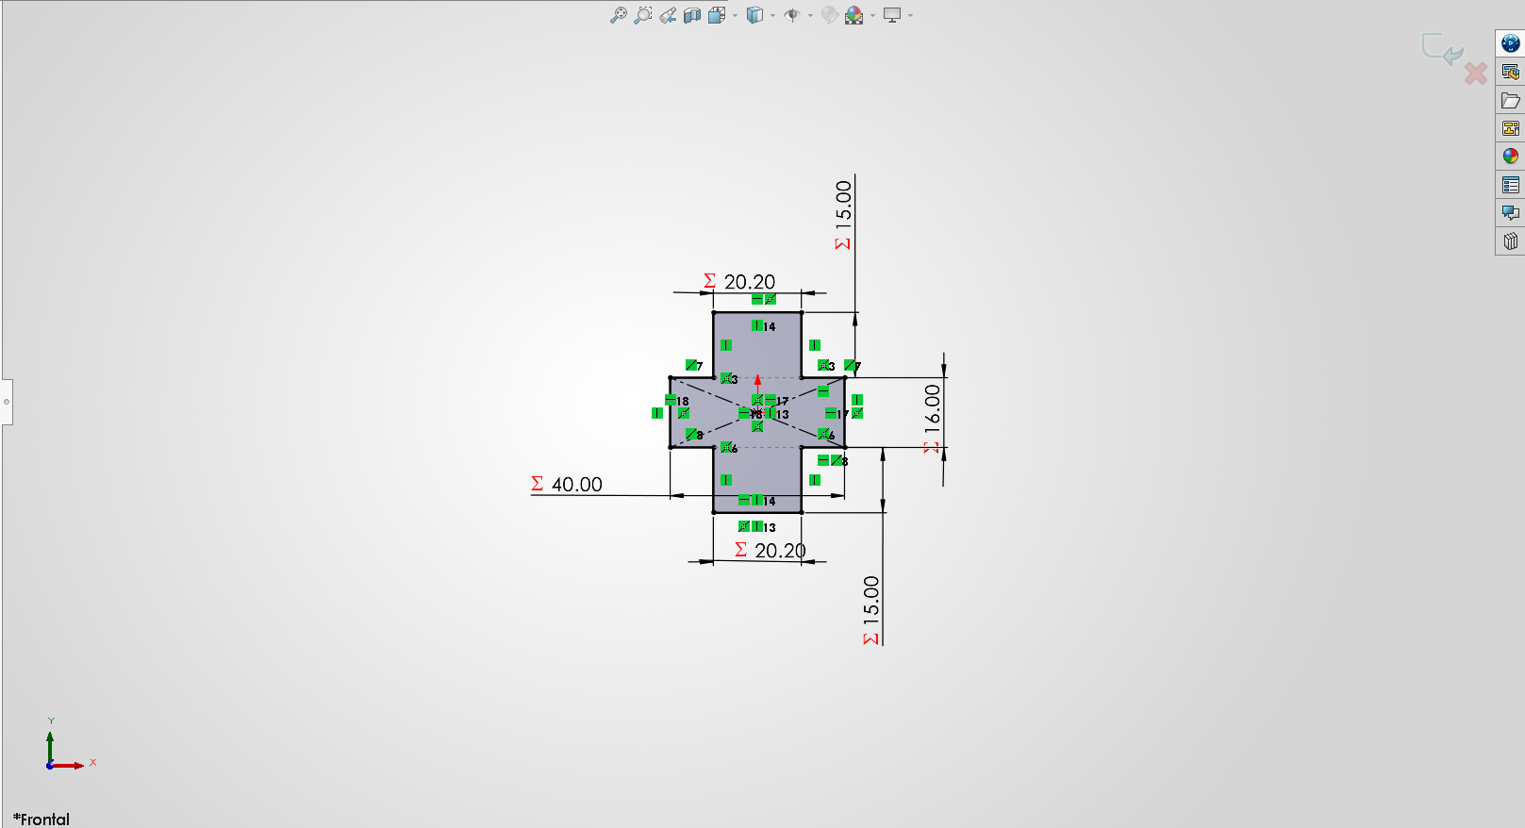Open the Custom Properties task pane tab
Viewport: 1525px width, 828px height.
1511,185
